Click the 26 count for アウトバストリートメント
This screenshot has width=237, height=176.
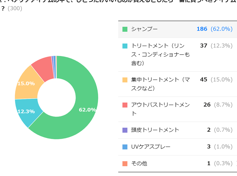coord(207,105)
